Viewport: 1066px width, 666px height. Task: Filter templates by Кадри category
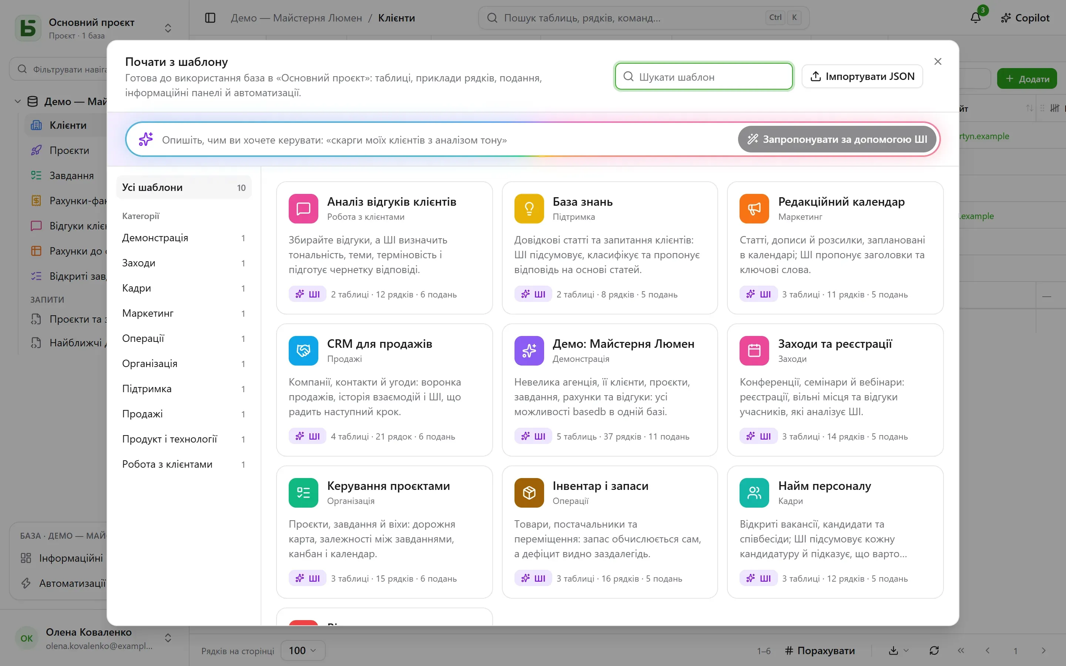pyautogui.click(x=184, y=288)
